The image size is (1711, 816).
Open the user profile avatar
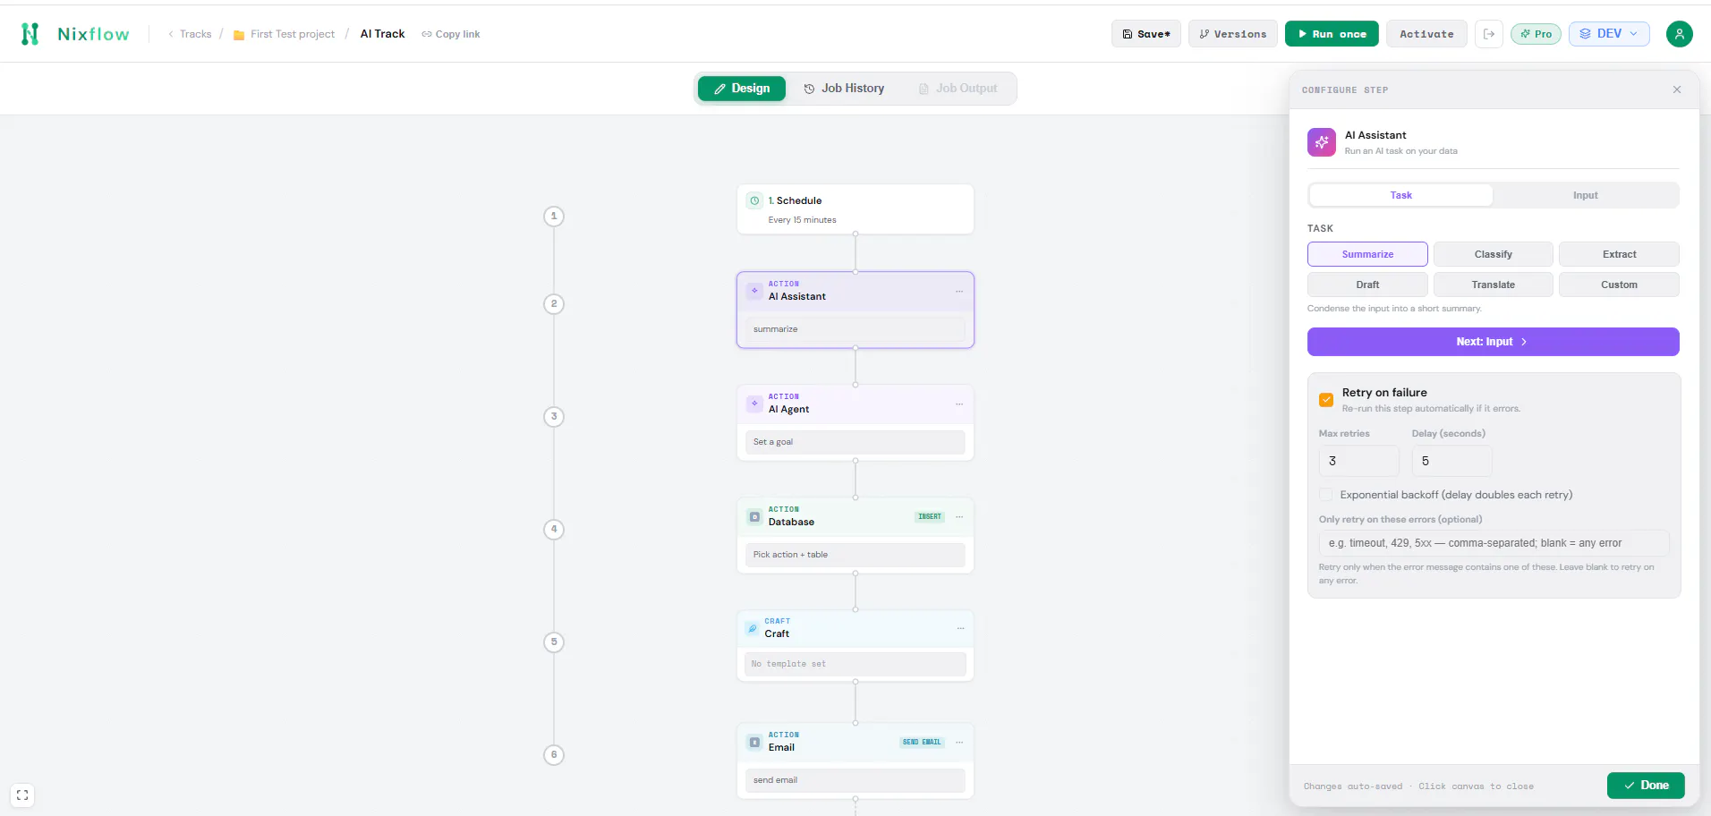(1679, 34)
